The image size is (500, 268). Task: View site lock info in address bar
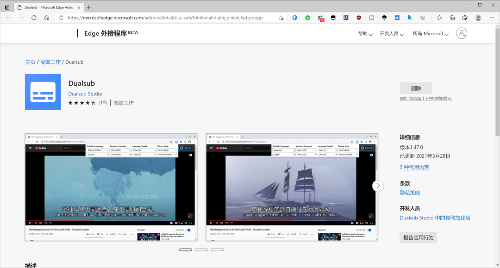tap(62, 18)
